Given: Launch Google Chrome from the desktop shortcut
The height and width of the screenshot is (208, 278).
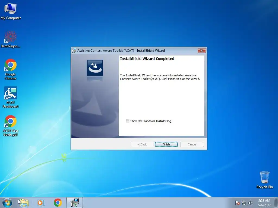Looking at the screenshot, I should 11,69.
